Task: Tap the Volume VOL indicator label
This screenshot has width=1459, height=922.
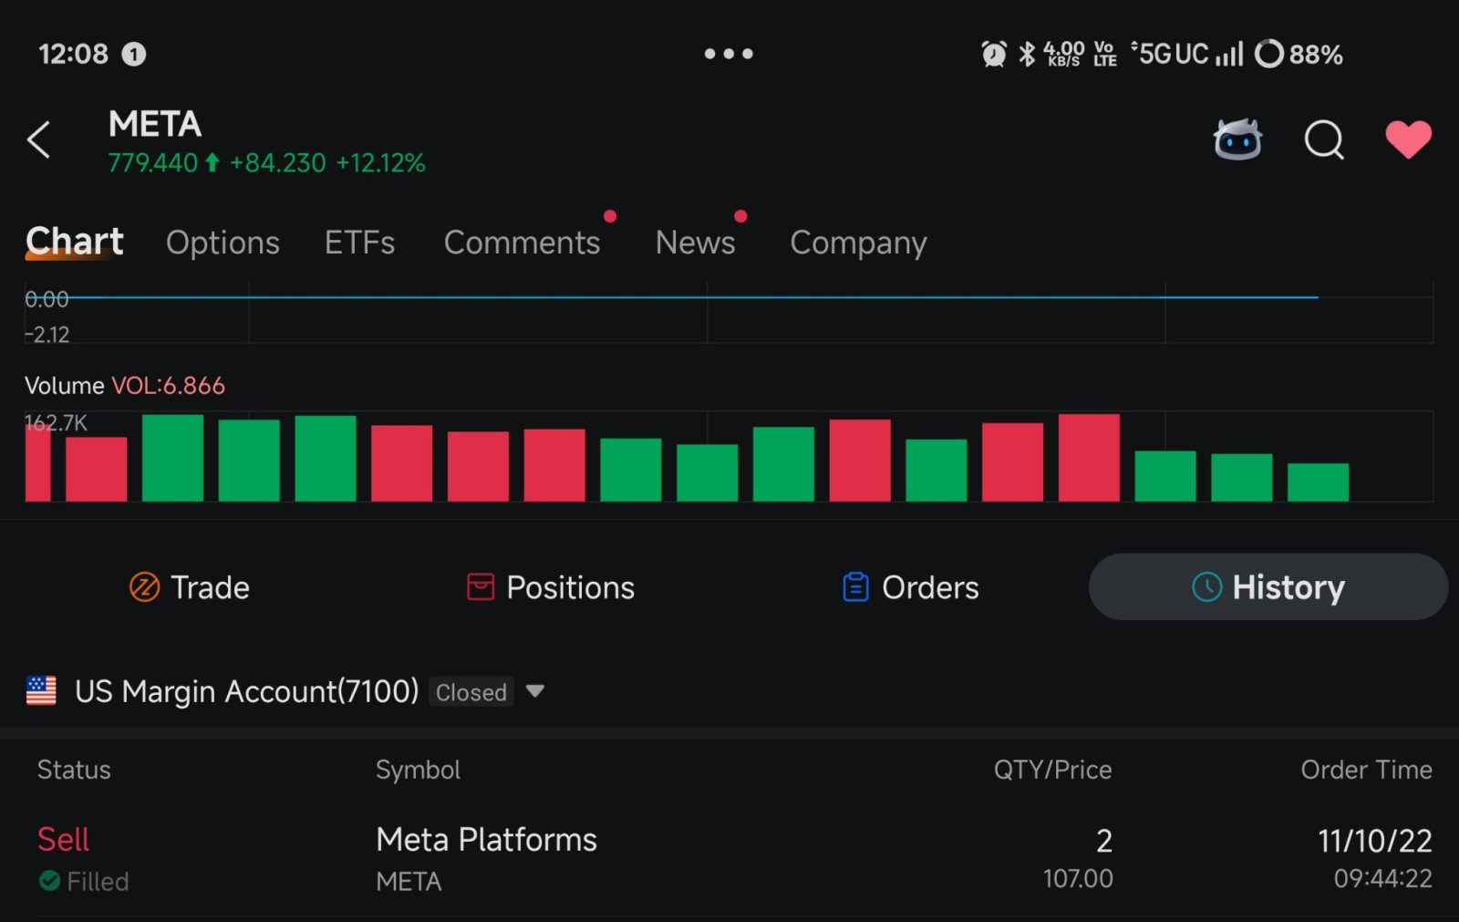Action: tap(125, 386)
